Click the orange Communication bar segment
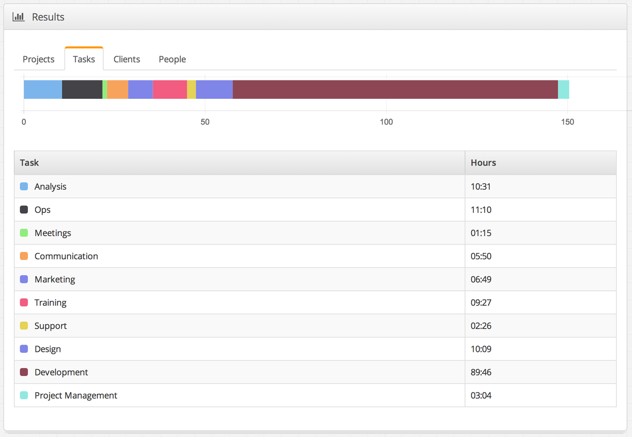This screenshot has height=437, width=632. [x=118, y=89]
